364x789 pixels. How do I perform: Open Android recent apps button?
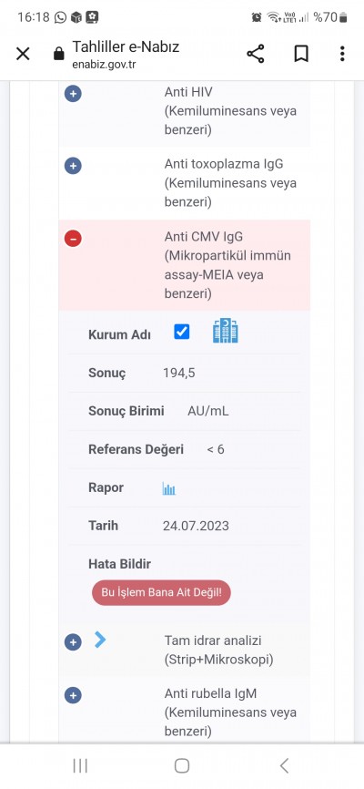pos(80,766)
